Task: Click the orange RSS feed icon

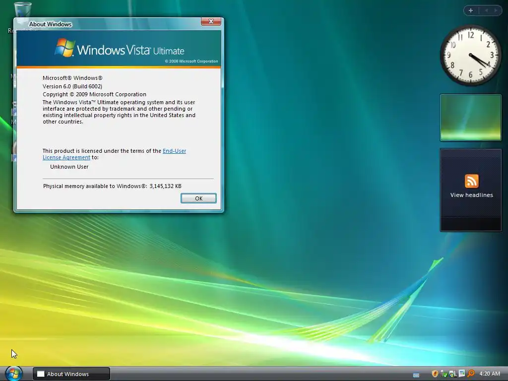Action: [471, 181]
